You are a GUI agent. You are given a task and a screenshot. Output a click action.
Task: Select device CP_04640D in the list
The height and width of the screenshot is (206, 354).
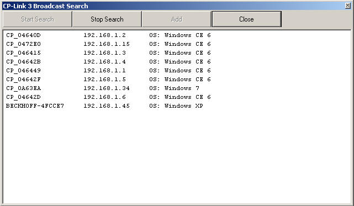point(24,35)
